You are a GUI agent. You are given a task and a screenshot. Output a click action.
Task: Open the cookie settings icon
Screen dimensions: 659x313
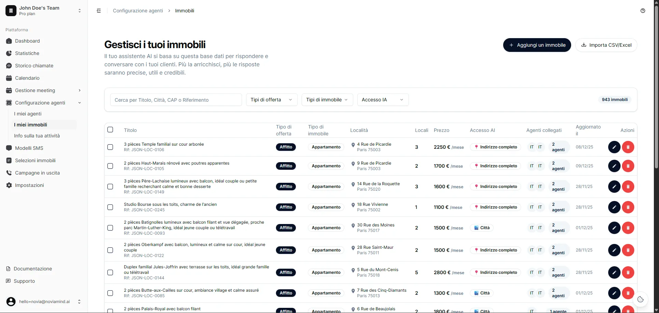640,299
